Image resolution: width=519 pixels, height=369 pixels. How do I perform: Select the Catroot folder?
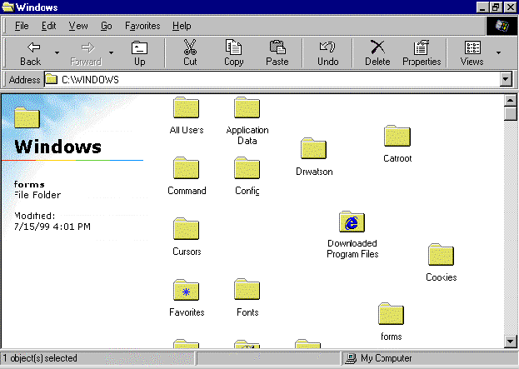397,136
